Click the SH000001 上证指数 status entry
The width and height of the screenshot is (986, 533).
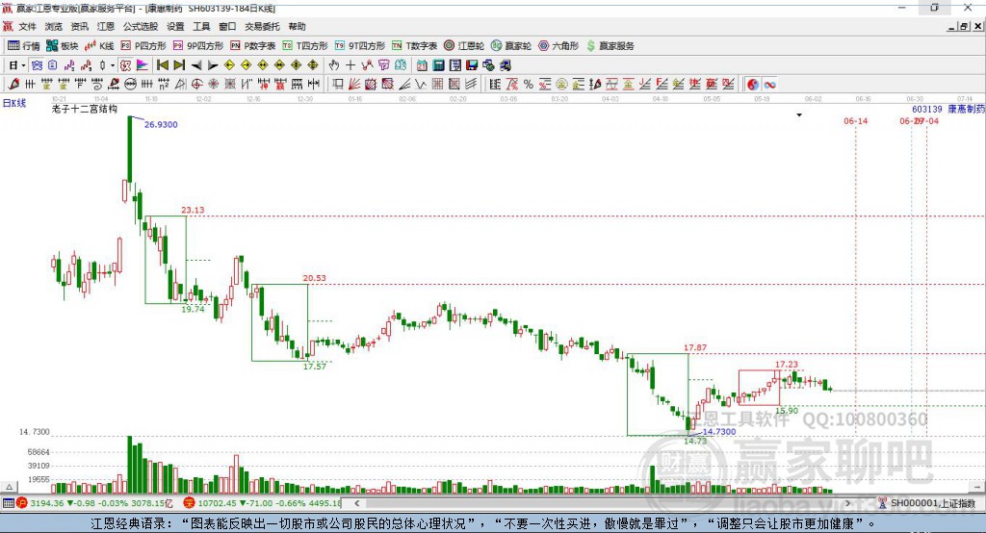(x=932, y=503)
